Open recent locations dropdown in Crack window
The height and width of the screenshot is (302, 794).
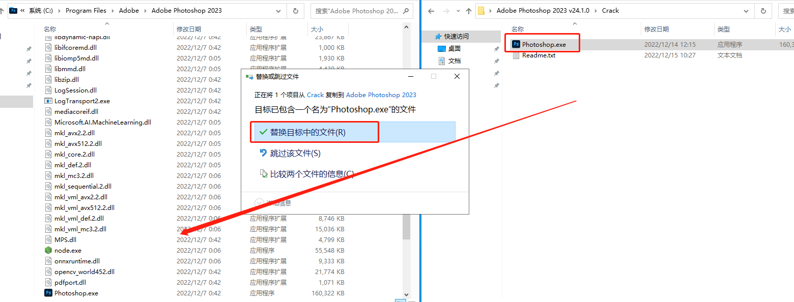coord(458,11)
